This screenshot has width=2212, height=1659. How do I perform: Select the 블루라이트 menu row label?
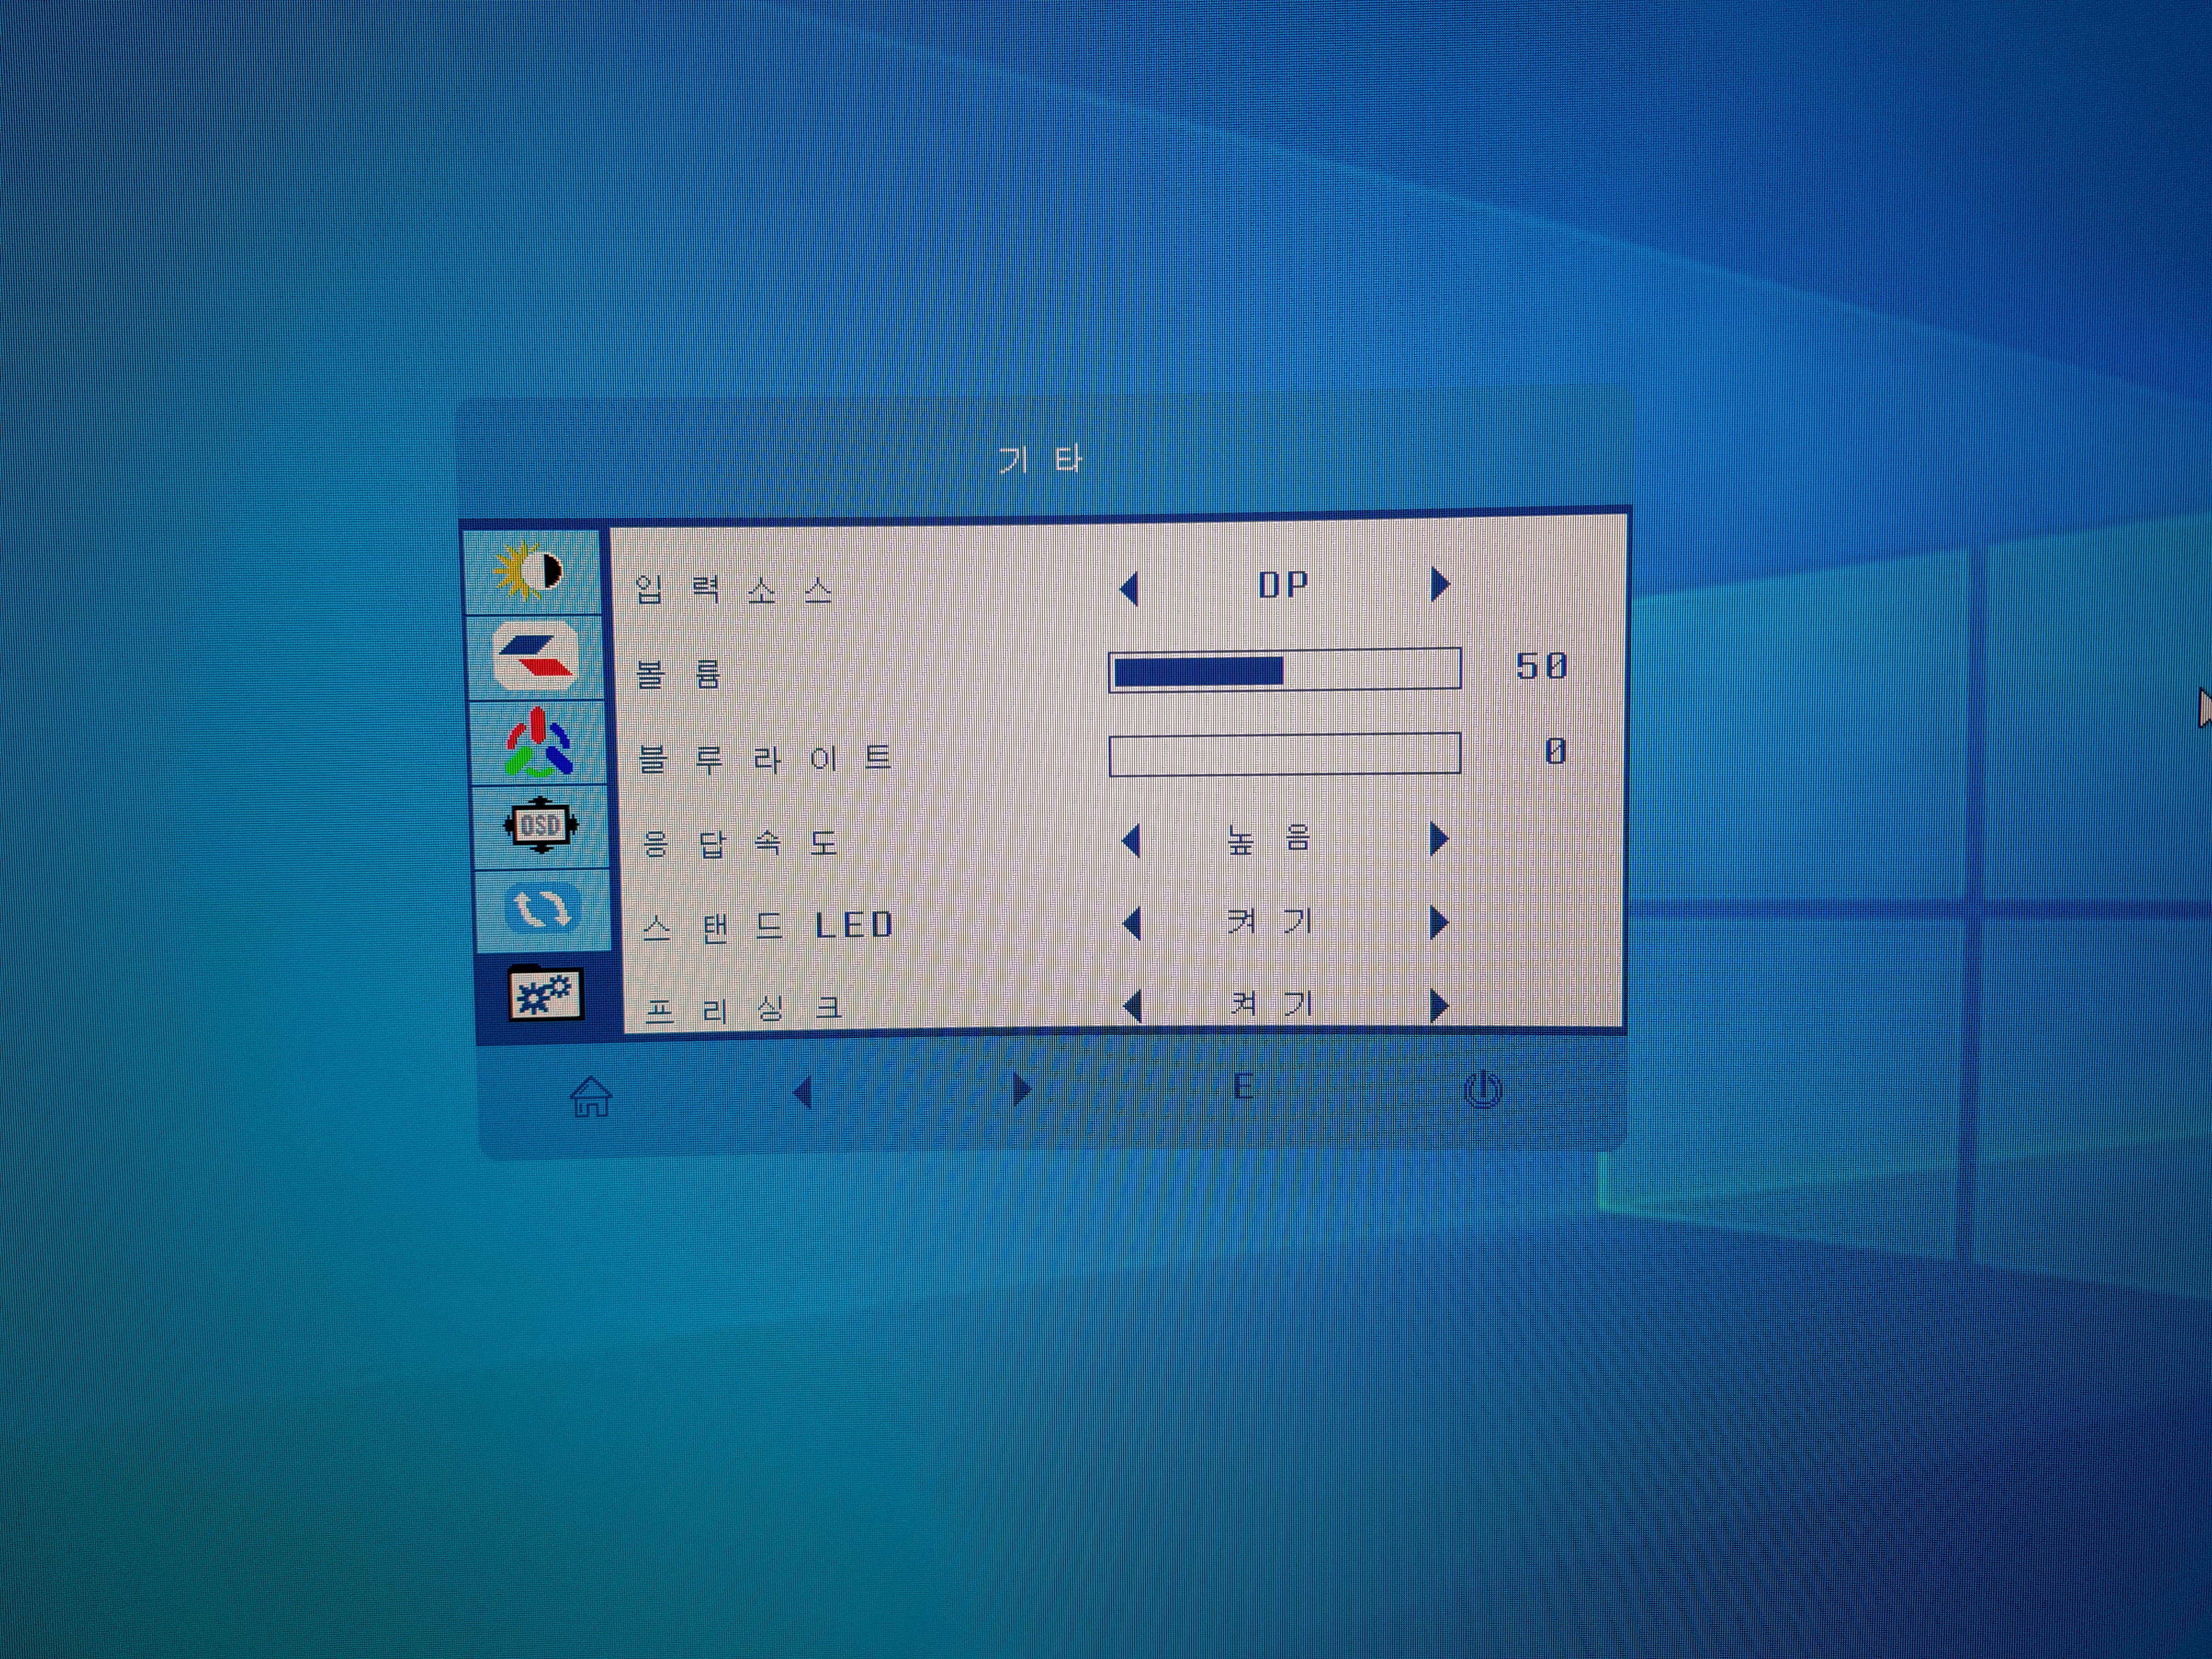pyautogui.click(x=765, y=759)
